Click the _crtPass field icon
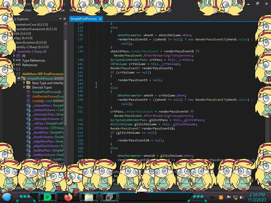Viewport: 271px width, 203px height. coord(28,123)
